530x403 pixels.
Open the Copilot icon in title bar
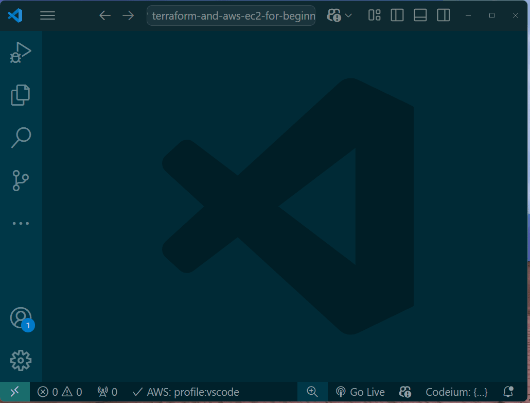[334, 15]
